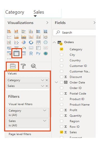Select the ribbon chart visual
The height and width of the screenshot is (144, 103).
45,37
